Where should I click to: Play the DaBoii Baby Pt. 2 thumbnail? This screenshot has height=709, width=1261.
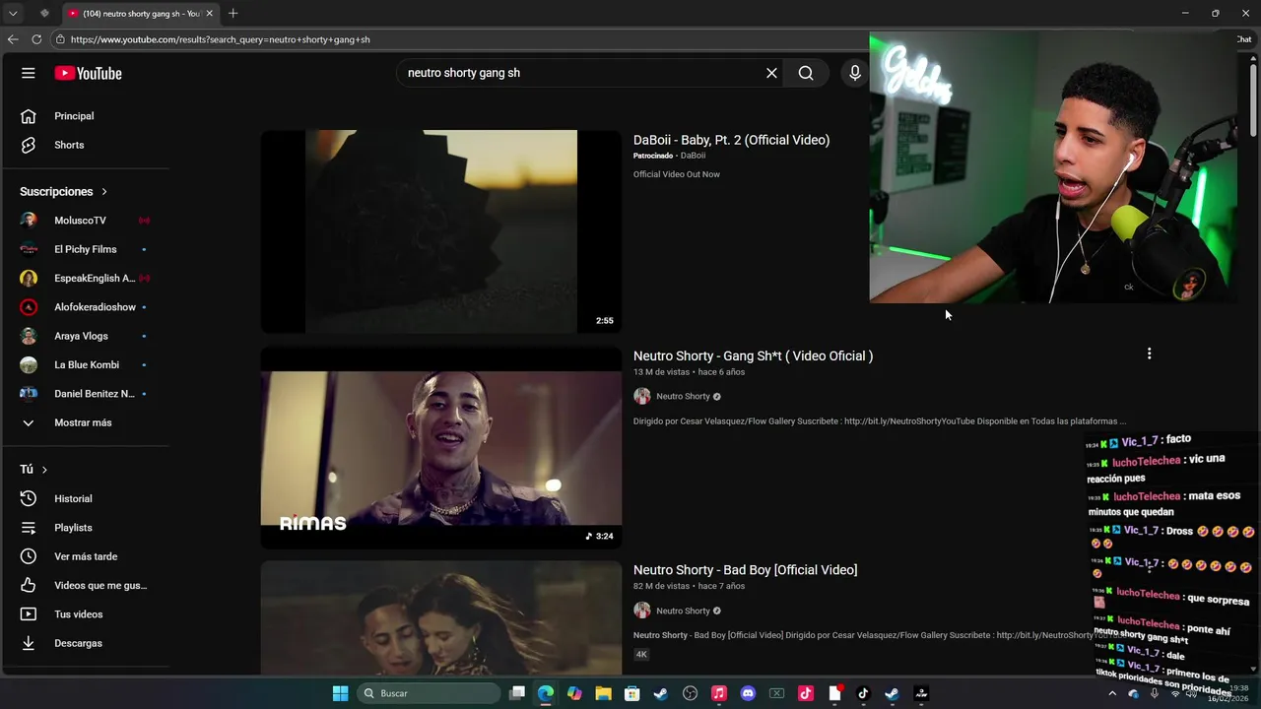point(441,231)
